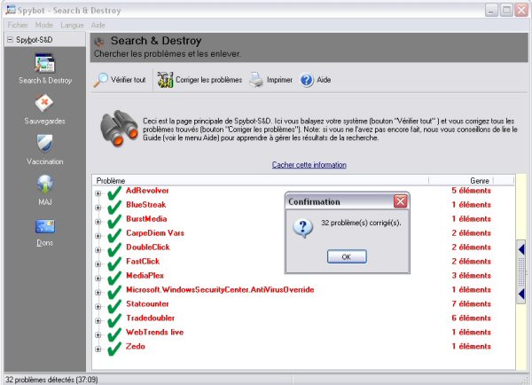Image resolution: width=532 pixels, height=385 pixels.
Task: Select the WebTrends live entry name
Action: 154,332
